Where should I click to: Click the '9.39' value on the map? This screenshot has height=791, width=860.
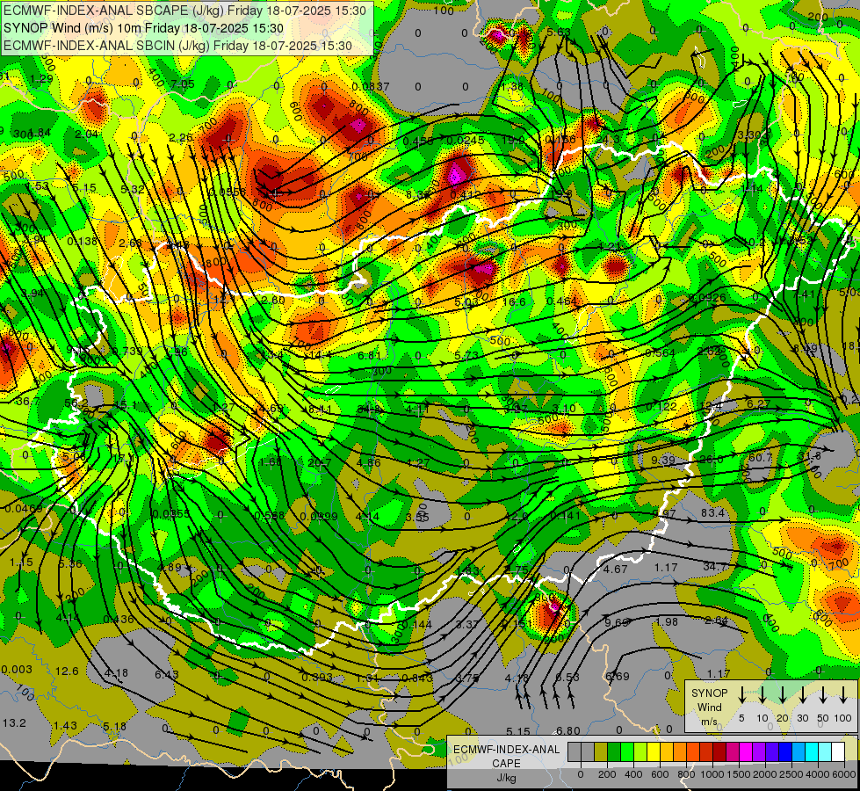tap(663, 460)
